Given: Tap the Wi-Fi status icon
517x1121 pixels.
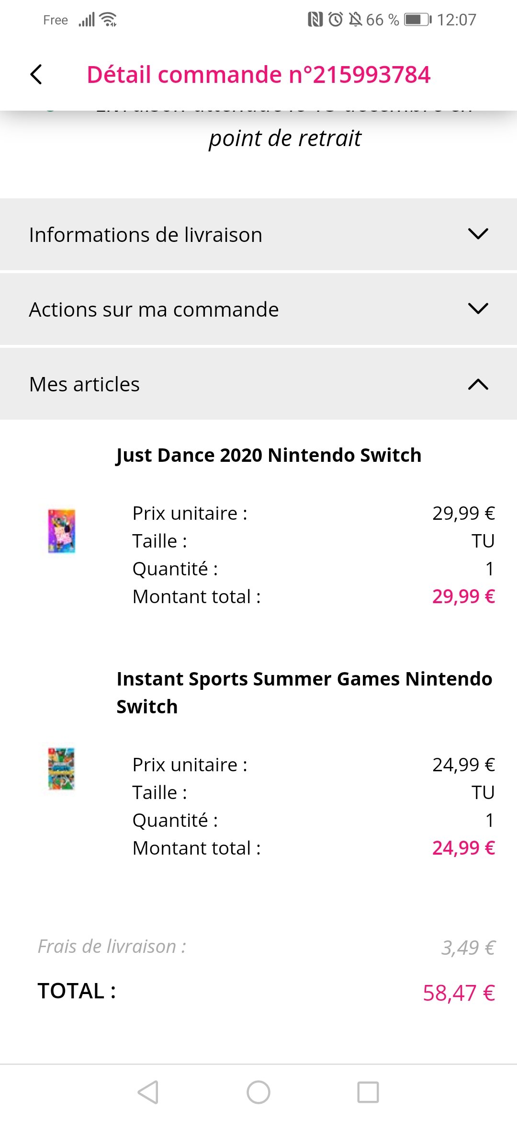Looking at the screenshot, I should (x=109, y=20).
